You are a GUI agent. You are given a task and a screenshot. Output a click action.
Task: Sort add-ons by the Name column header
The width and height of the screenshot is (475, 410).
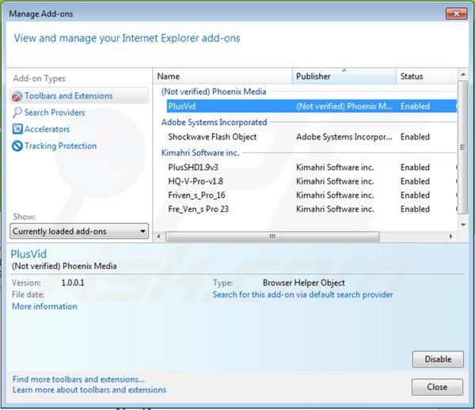(x=222, y=76)
